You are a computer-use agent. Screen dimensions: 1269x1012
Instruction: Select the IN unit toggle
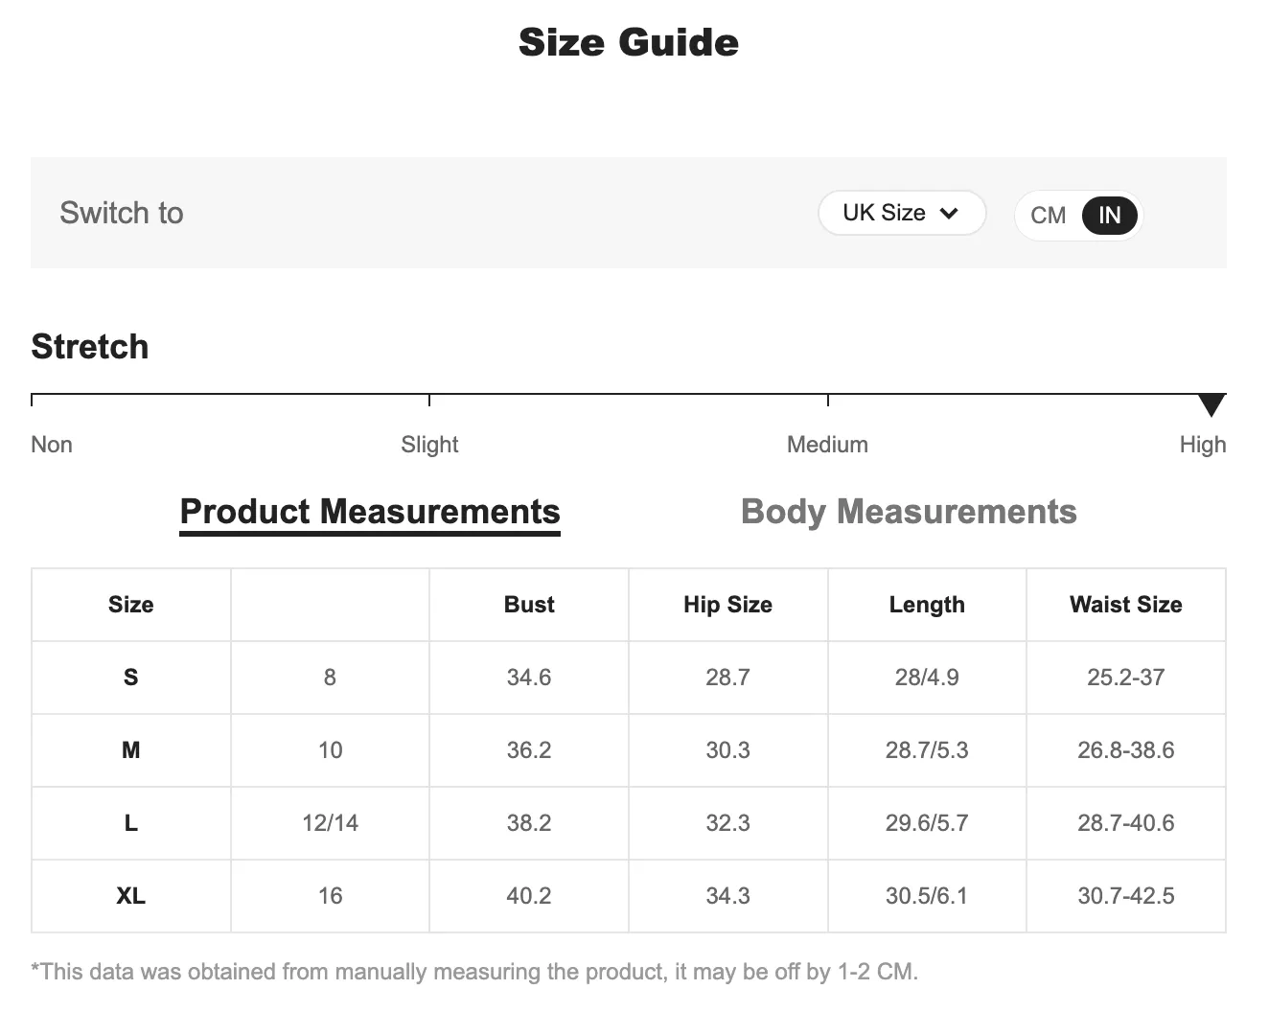(x=1109, y=215)
